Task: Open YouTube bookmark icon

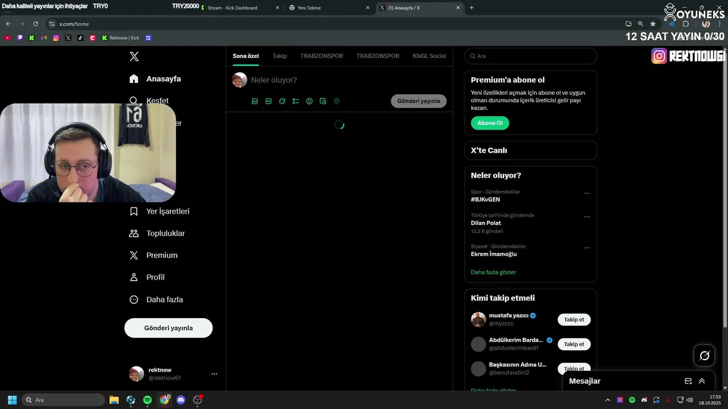Action: tap(7, 38)
